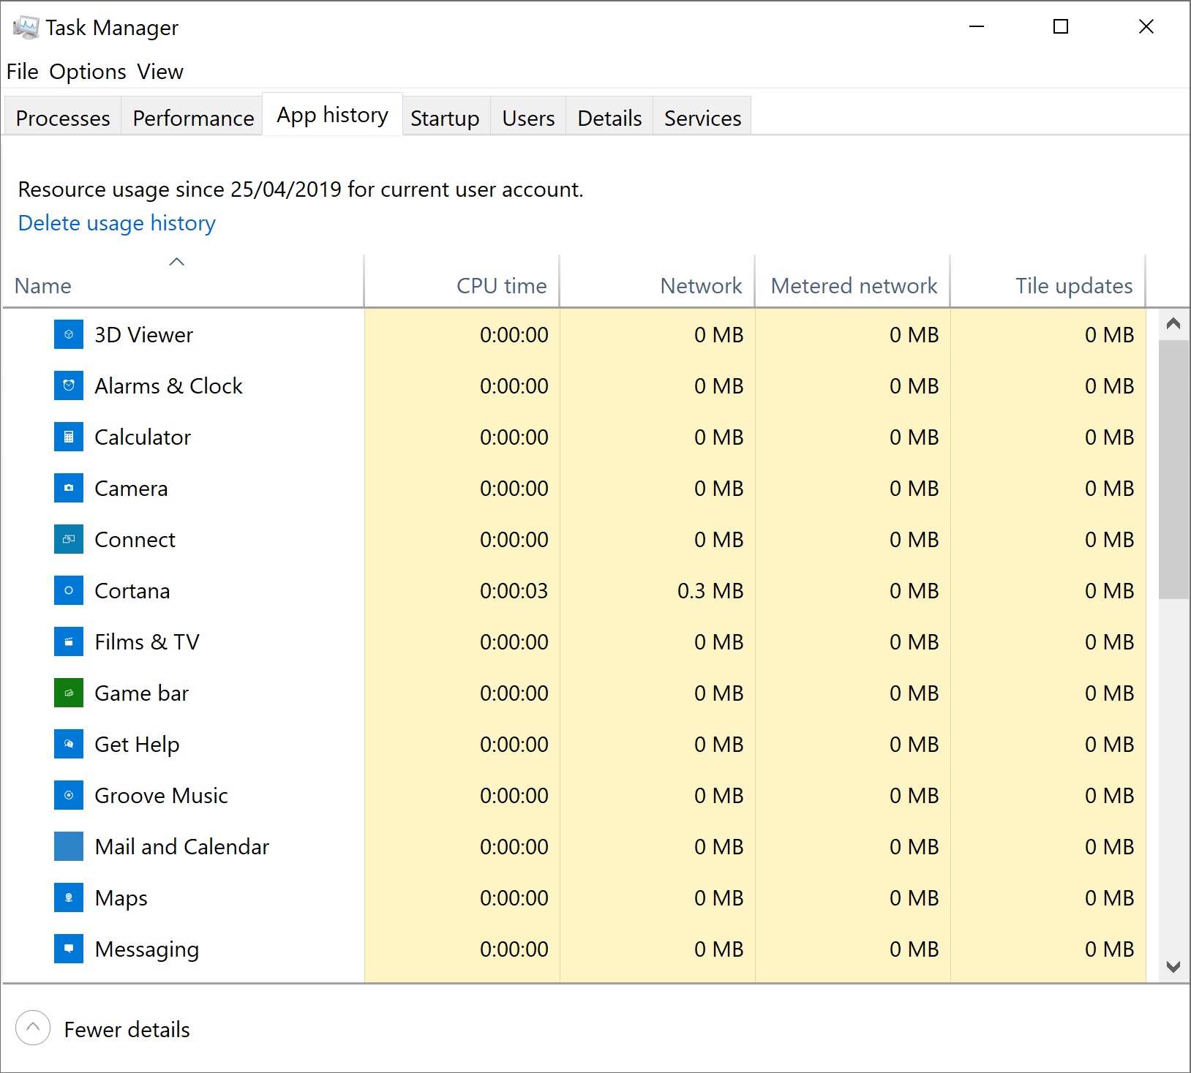Viewport: 1191px width, 1073px height.
Task: Sort by the Name column header
Action: click(x=183, y=281)
